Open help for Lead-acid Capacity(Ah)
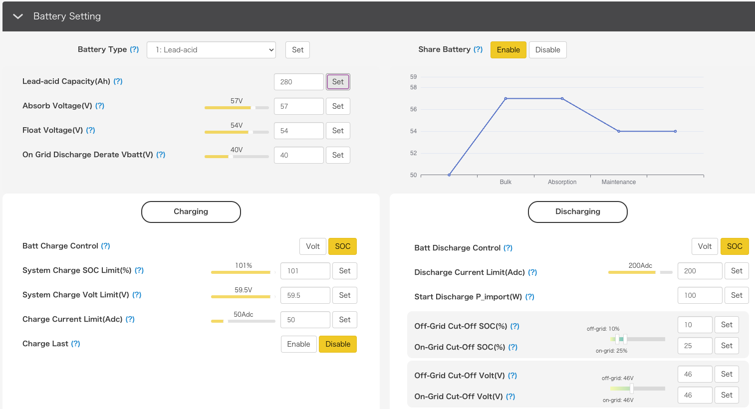The image size is (755, 409). click(x=118, y=81)
